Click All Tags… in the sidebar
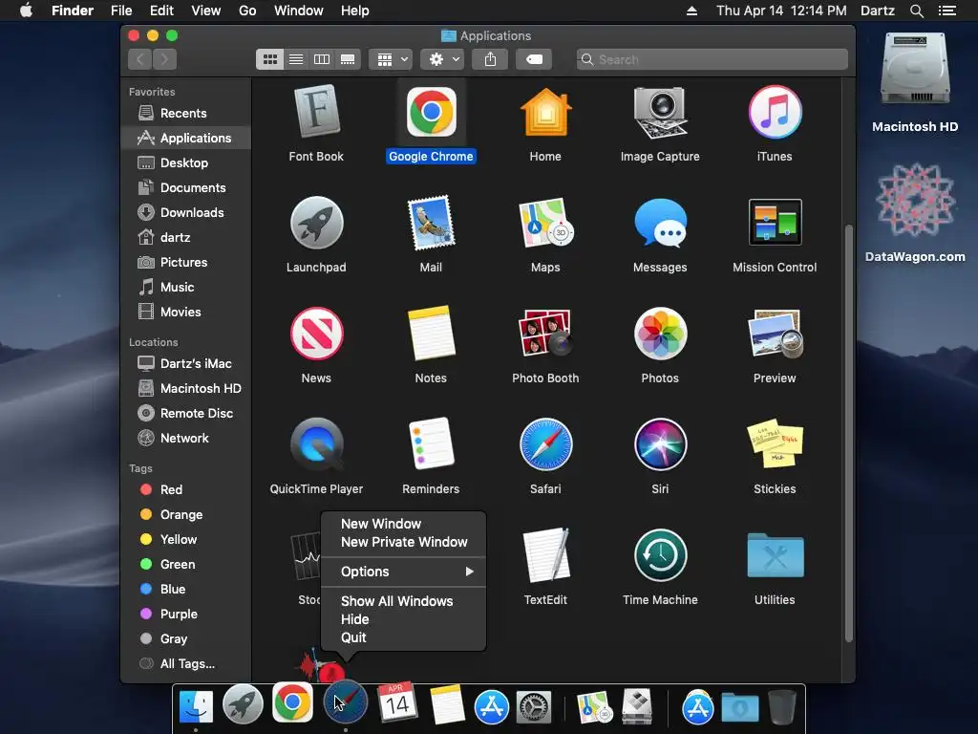978x734 pixels. point(186,663)
